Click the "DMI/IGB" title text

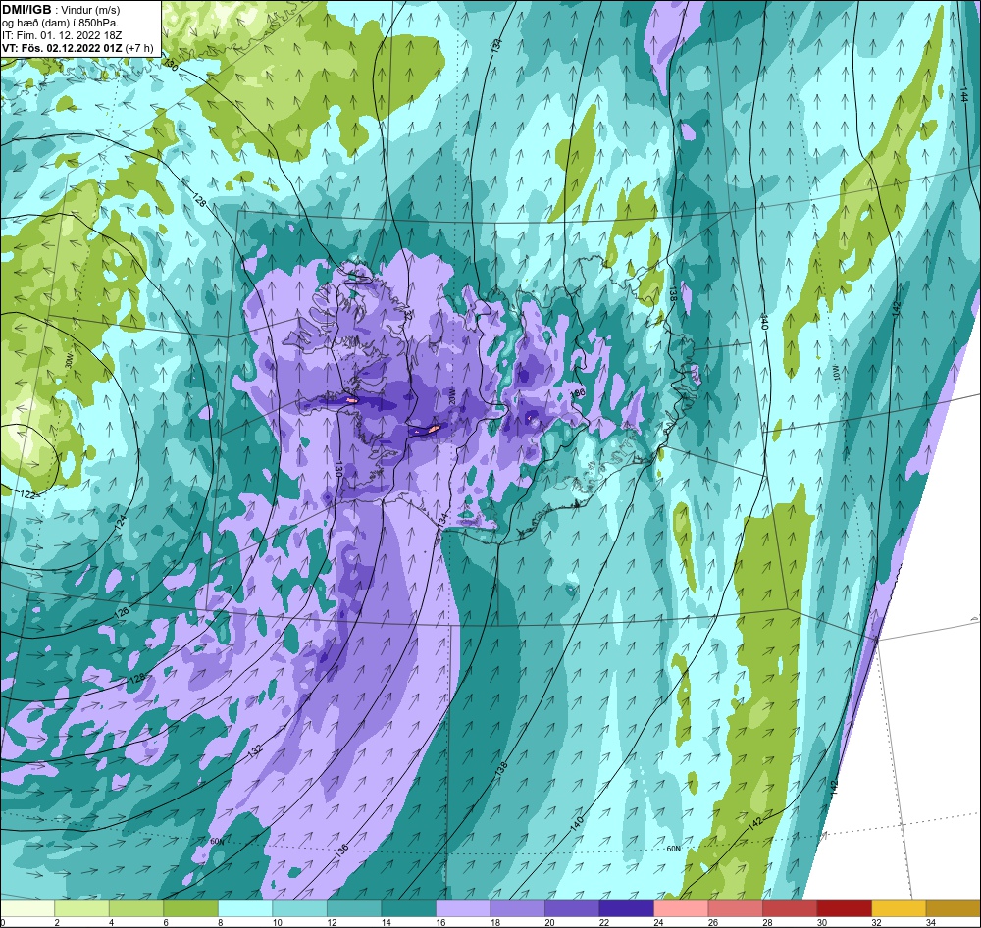[x=26, y=10]
